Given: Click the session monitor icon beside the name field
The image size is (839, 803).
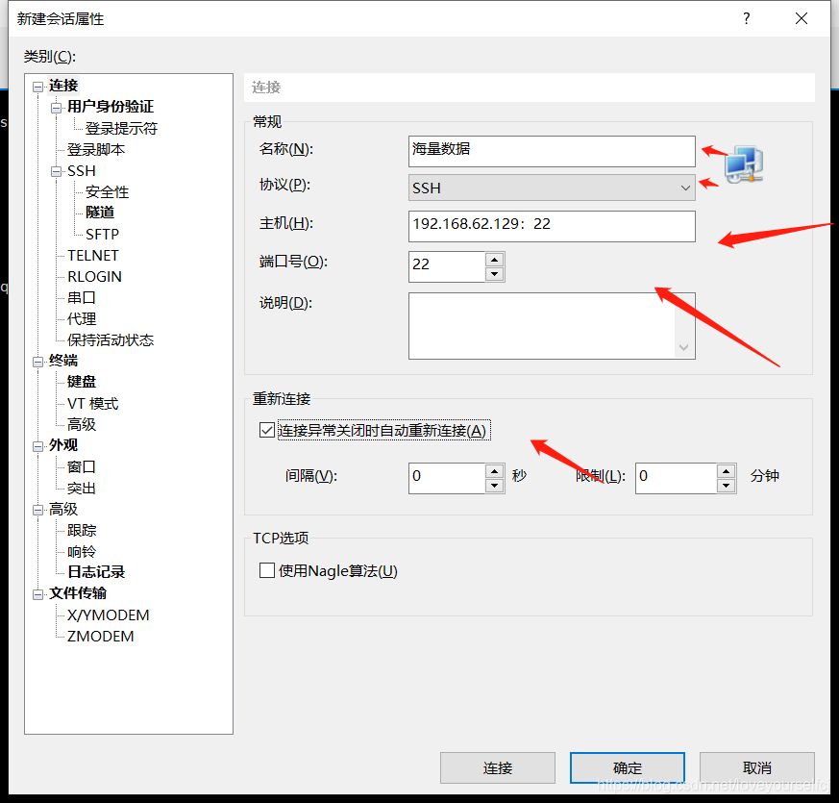Looking at the screenshot, I should tap(745, 164).
